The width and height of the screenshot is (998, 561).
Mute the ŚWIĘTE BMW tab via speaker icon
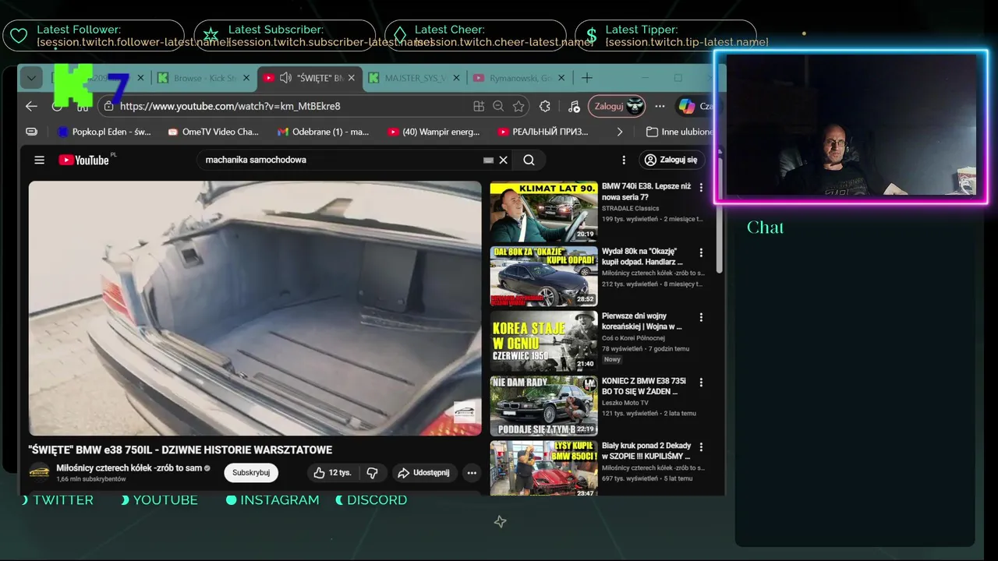285,78
